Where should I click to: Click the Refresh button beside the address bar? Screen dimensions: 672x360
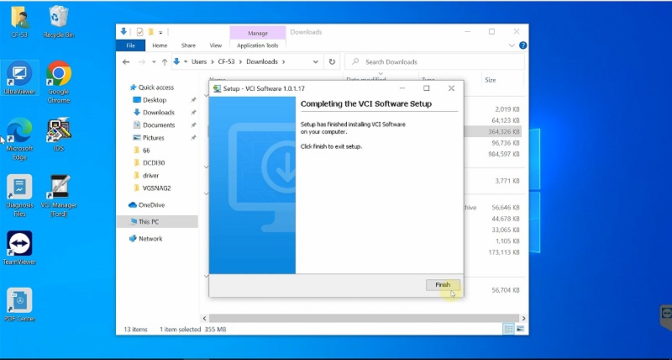point(333,61)
